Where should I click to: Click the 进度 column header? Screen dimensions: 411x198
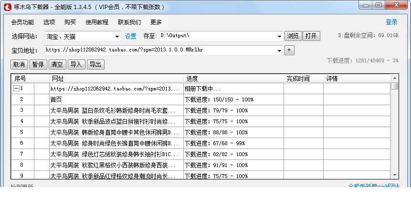click(x=192, y=78)
